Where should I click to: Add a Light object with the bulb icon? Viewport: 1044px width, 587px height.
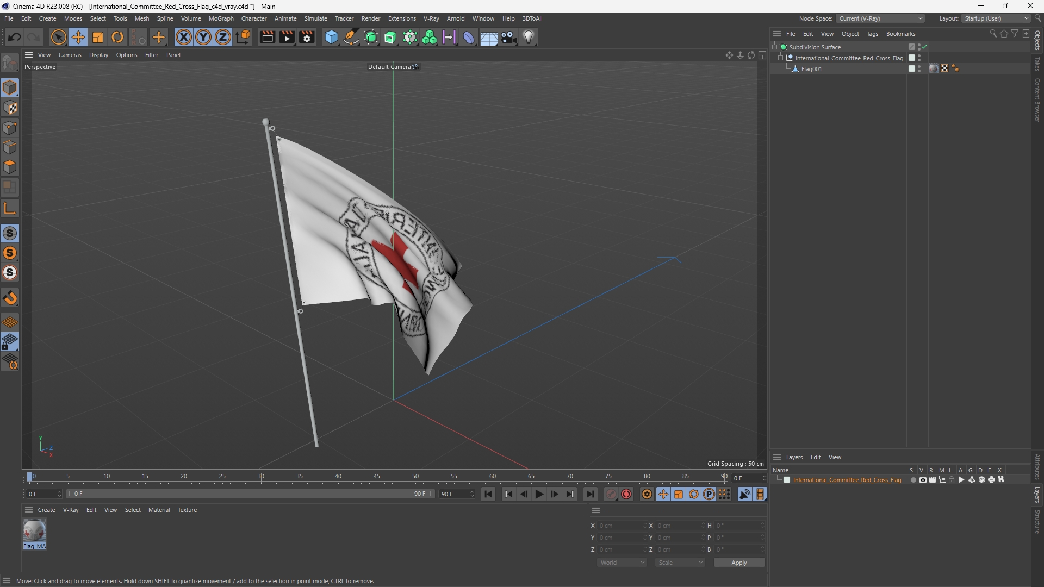[x=529, y=37]
